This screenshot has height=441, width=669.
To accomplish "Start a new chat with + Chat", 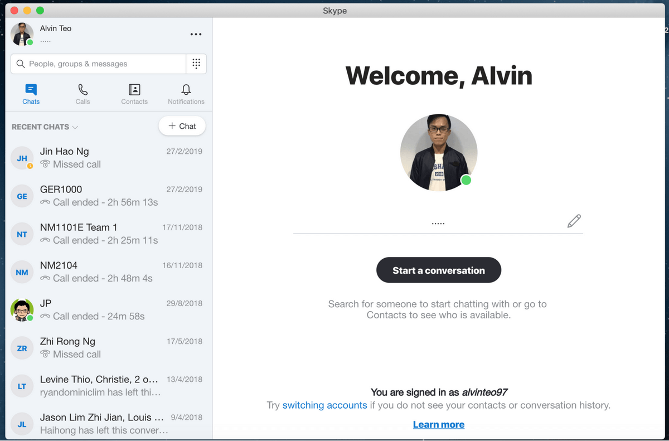I will 182,126.
